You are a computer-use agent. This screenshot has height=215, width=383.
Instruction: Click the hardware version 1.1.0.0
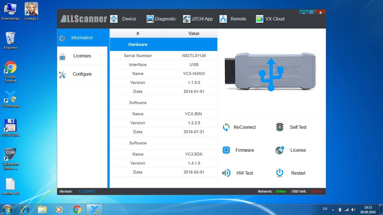point(194,83)
